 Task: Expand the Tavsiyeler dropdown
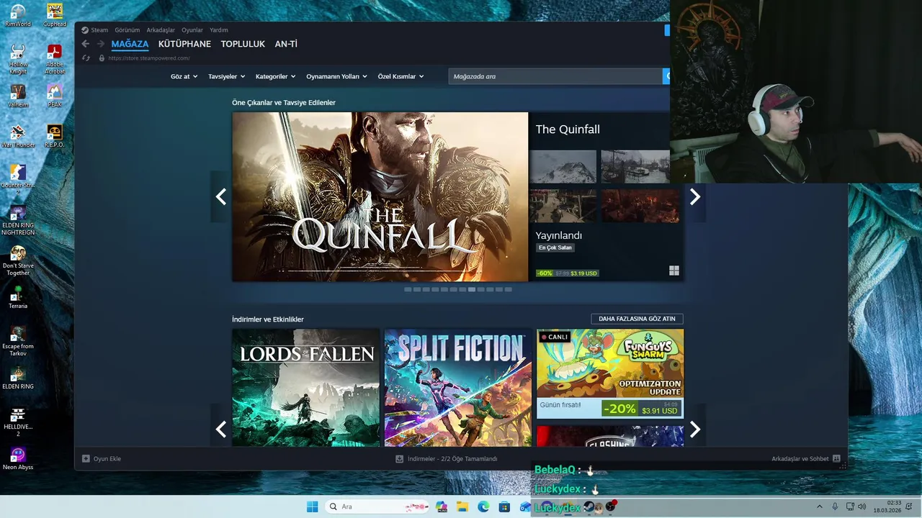coord(226,76)
